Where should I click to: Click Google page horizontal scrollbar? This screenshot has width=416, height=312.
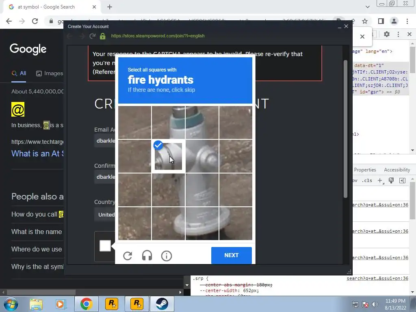pos(41,292)
